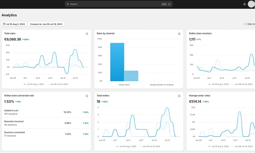Screen dimensions: 255x153
Task: Click the calendar icon in date range button
Action: 4,24
